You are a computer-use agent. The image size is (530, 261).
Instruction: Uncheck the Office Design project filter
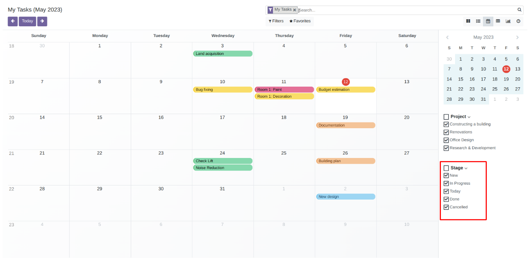pyautogui.click(x=446, y=140)
